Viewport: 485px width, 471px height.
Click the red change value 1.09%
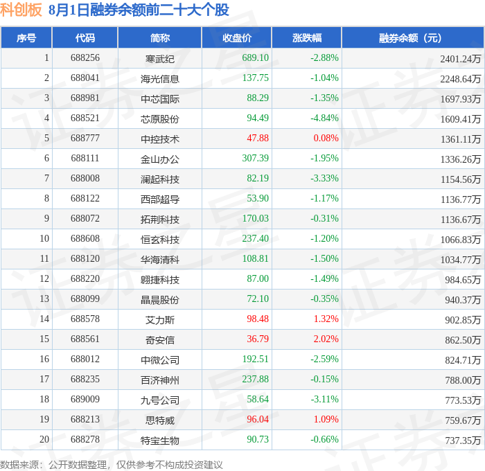(326, 420)
